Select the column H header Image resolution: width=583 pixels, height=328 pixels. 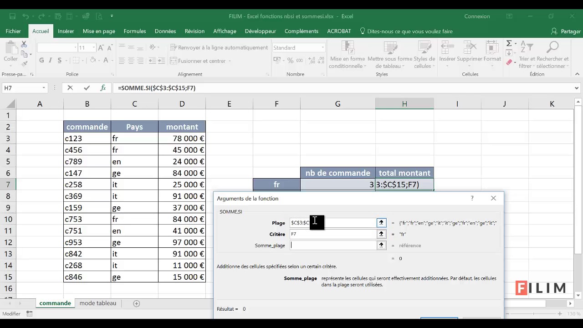tap(404, 104)
